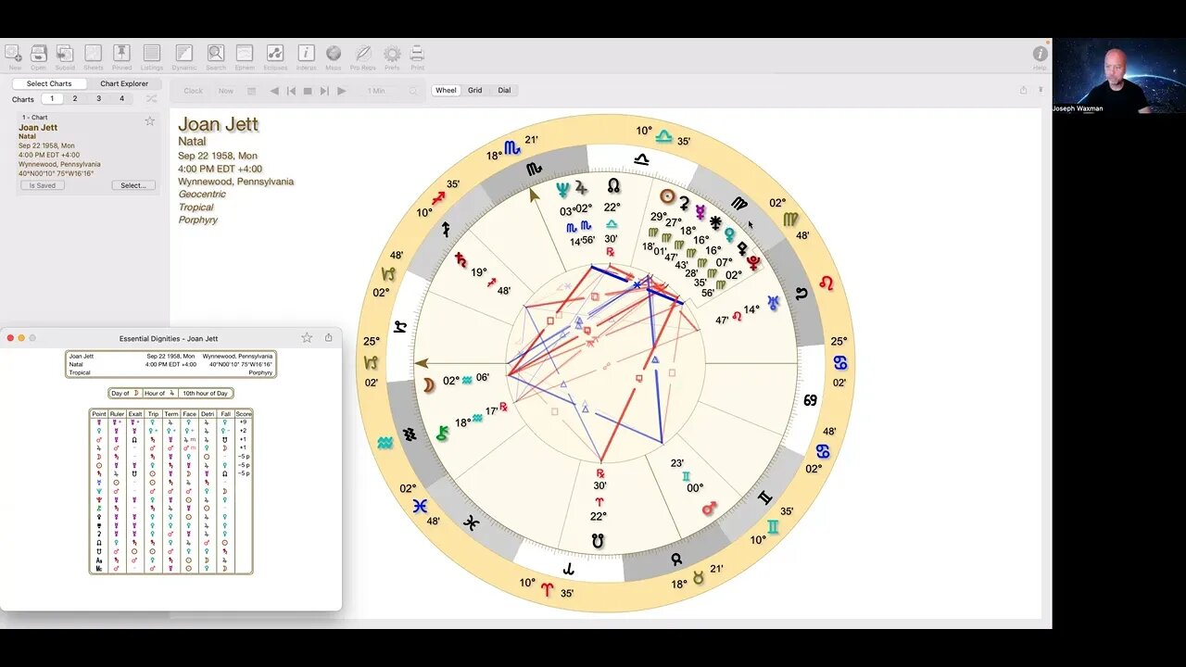
Task: Open the Sheets toolbar icon
Action: 94,55
